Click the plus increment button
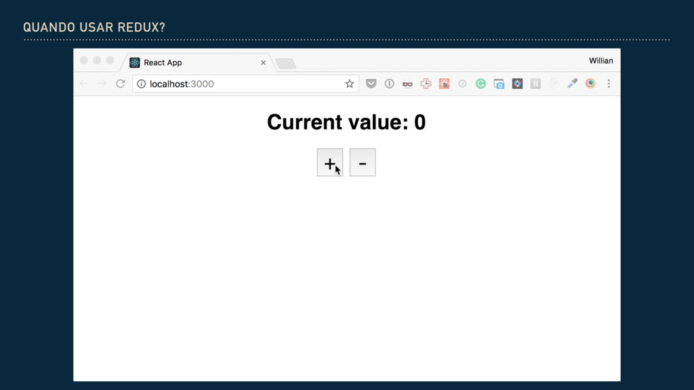 tap(330, 162)
